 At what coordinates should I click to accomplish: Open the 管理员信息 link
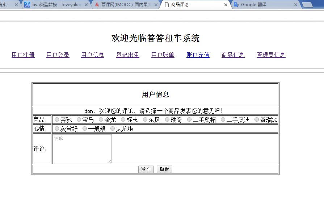coord(271,55)
